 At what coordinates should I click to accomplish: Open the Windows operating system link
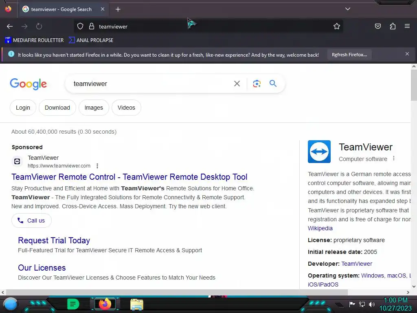(372, 276)
